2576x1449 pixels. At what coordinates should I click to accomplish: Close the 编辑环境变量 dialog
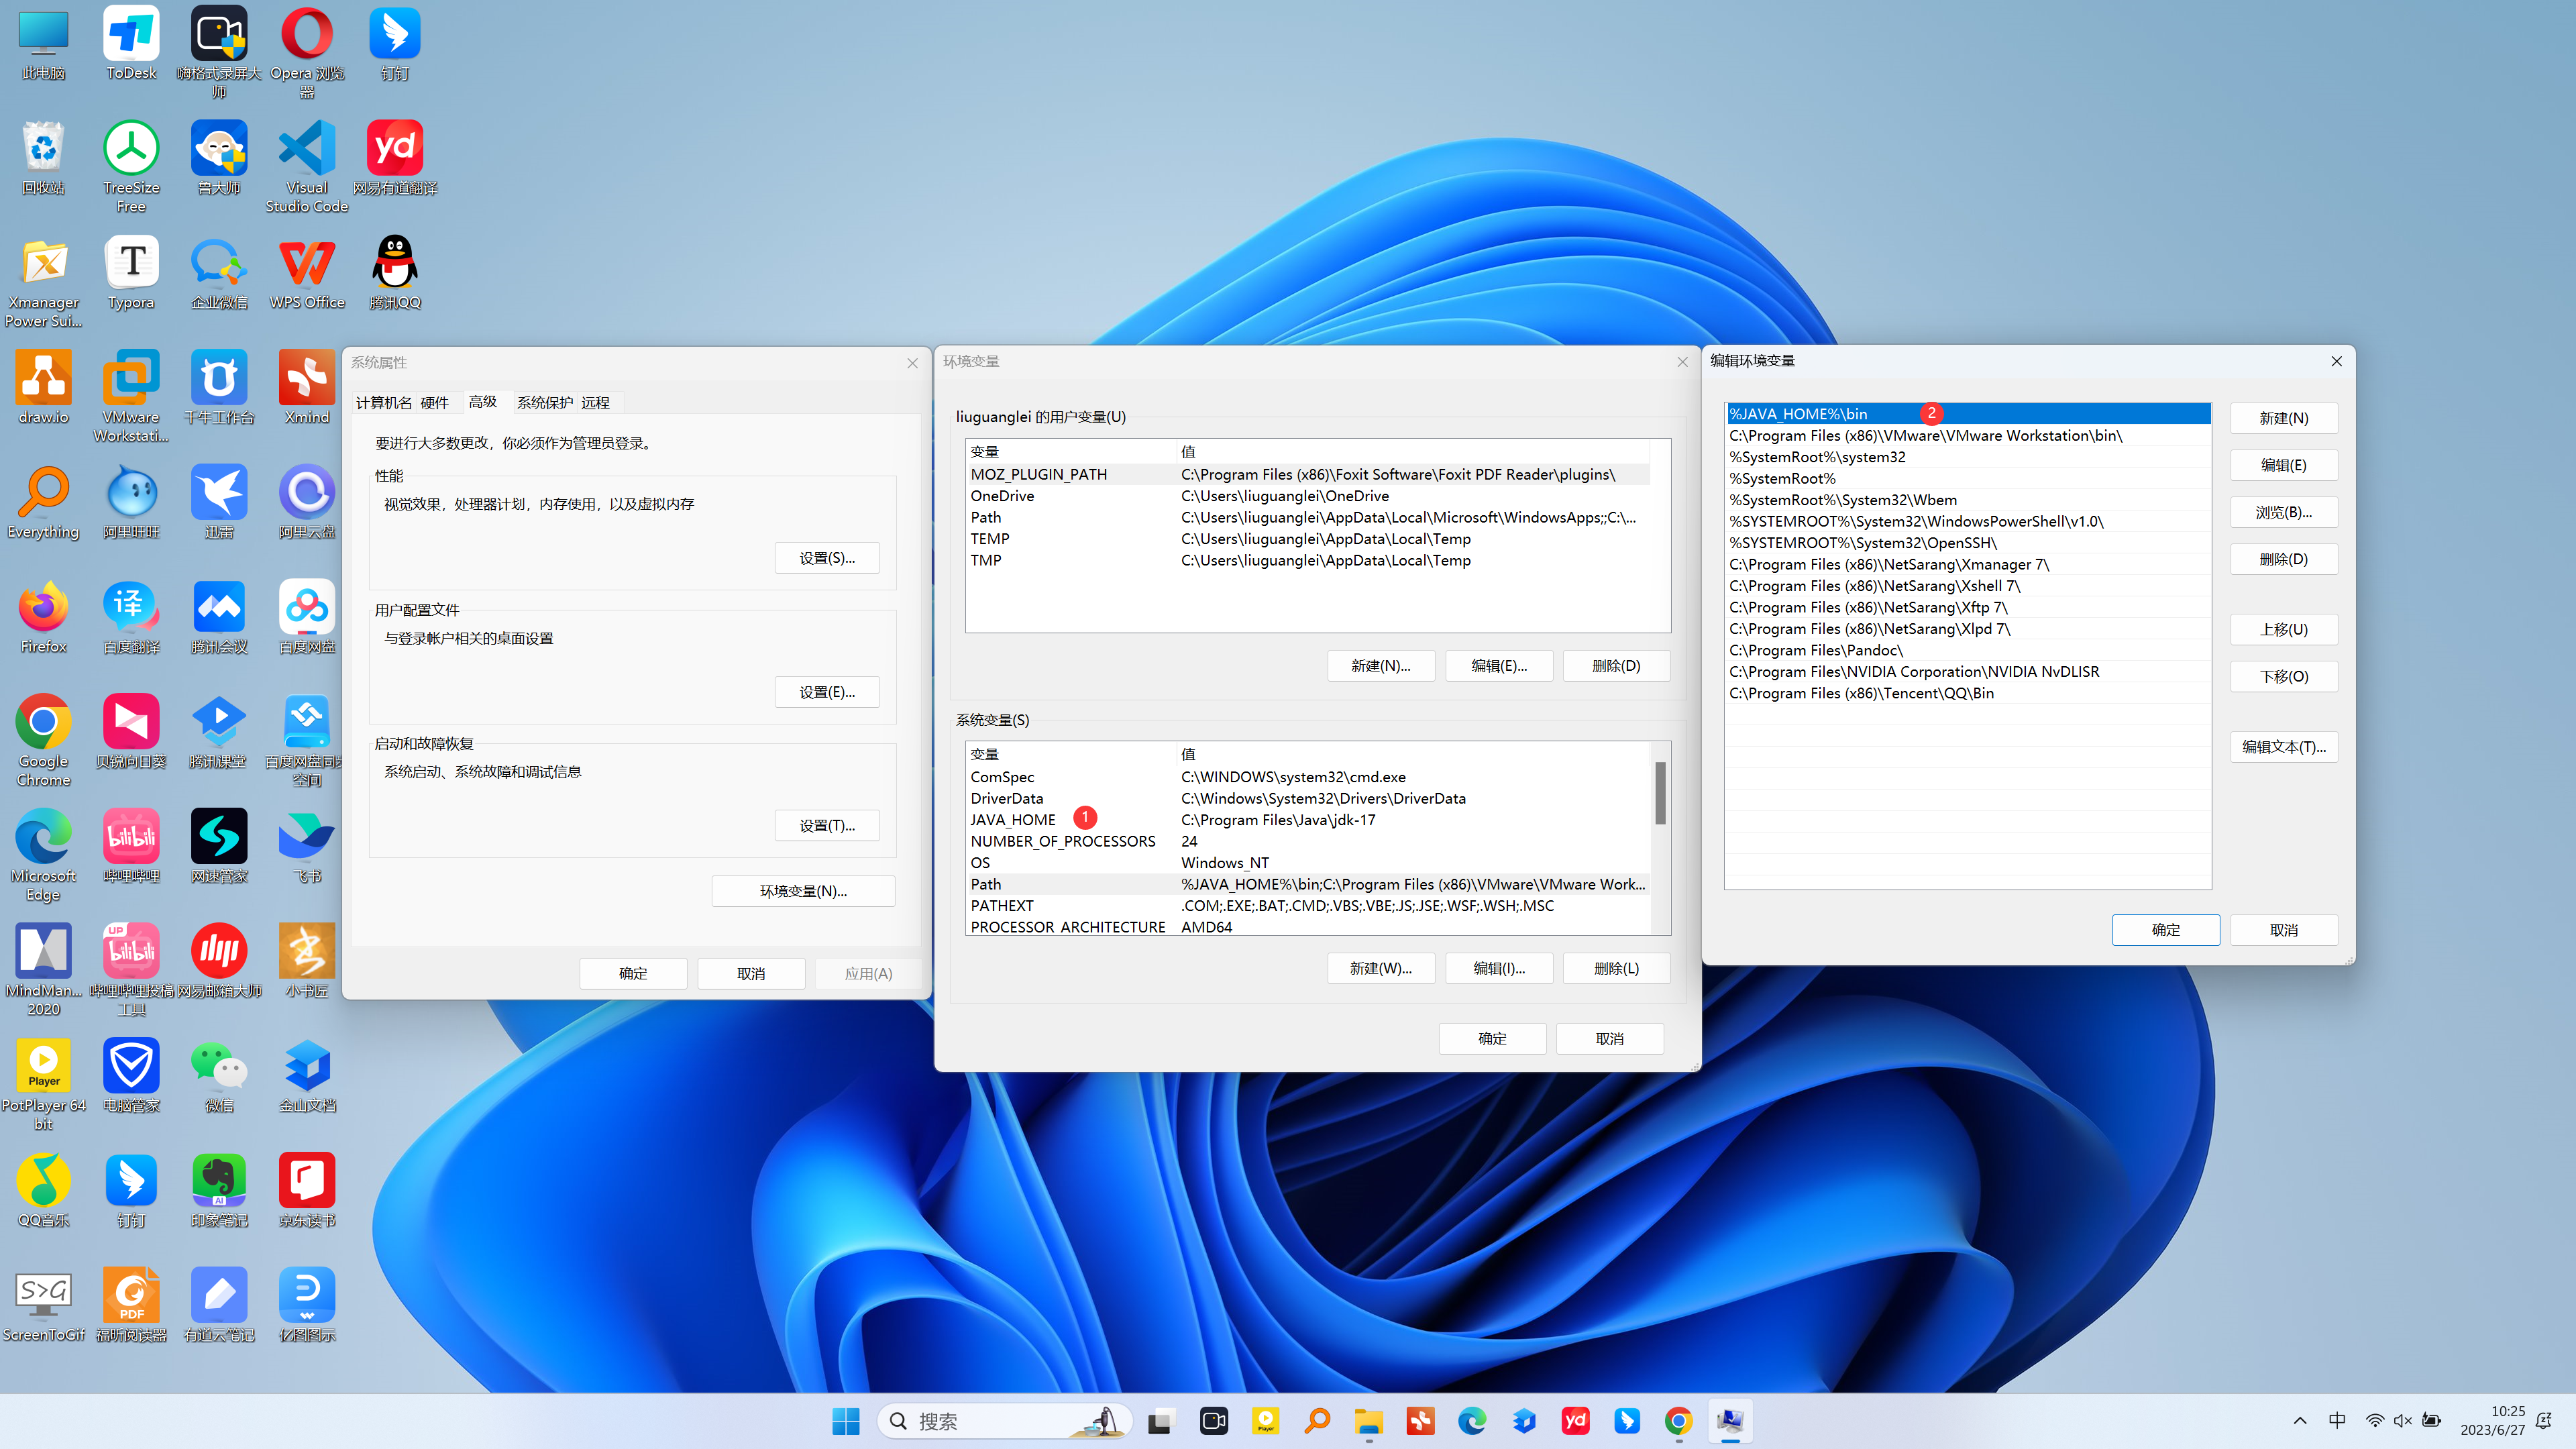tap(2337, 361)
